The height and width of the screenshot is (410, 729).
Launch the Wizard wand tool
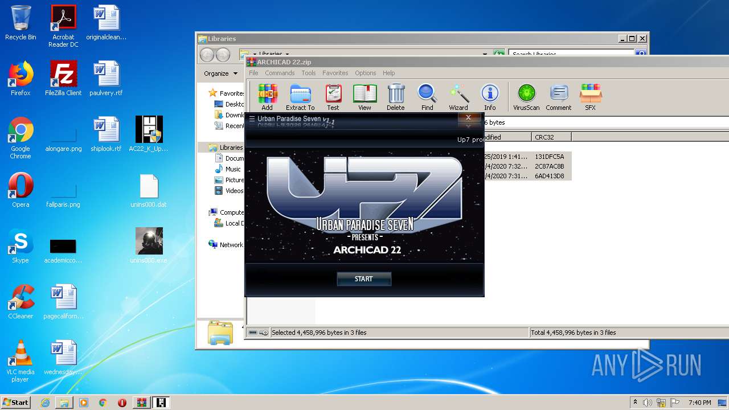coord(458,97)
